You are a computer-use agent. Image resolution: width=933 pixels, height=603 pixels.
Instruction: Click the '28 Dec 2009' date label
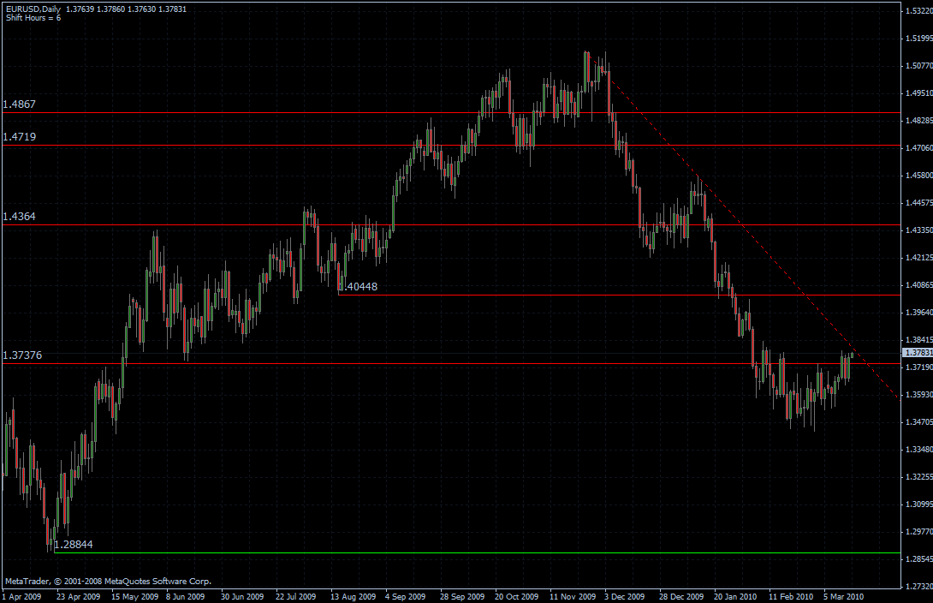681,596
